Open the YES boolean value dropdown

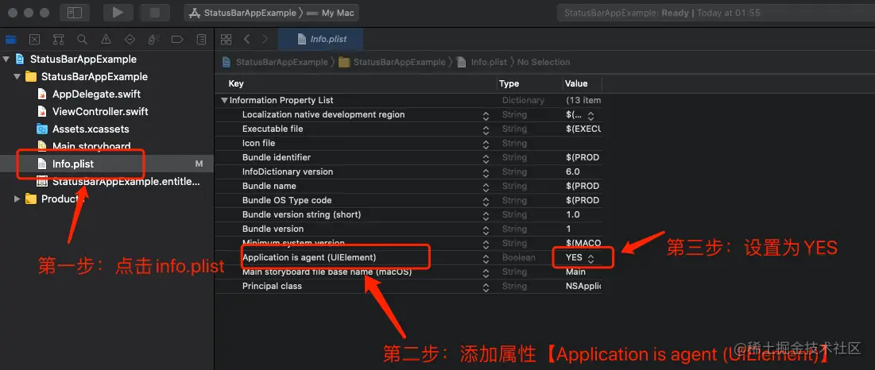click(590, 258)
